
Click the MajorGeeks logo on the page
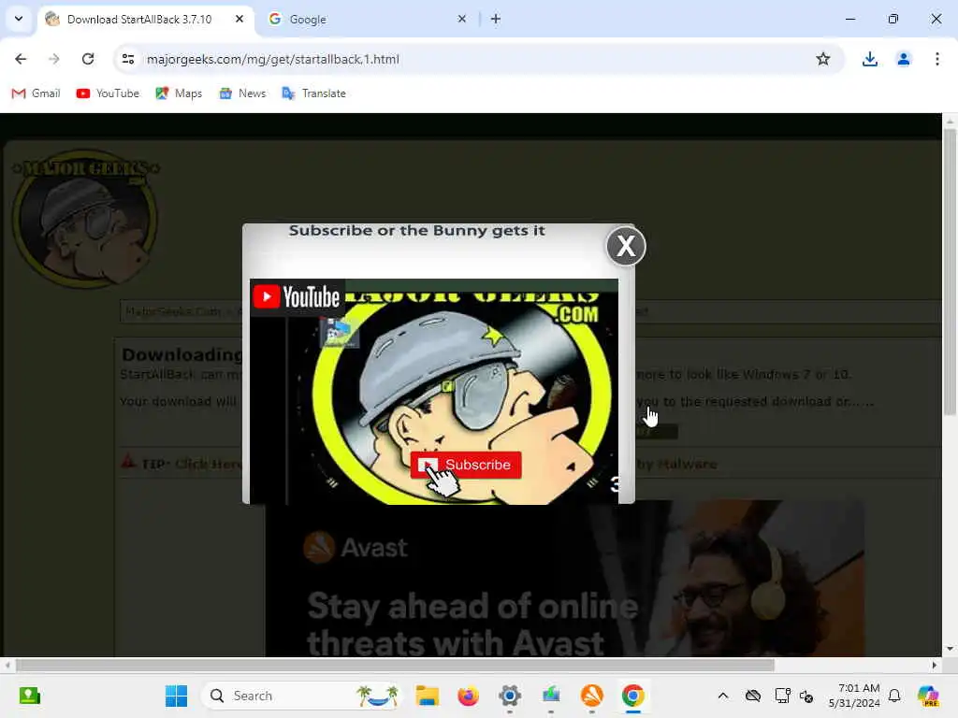point(85,218)
